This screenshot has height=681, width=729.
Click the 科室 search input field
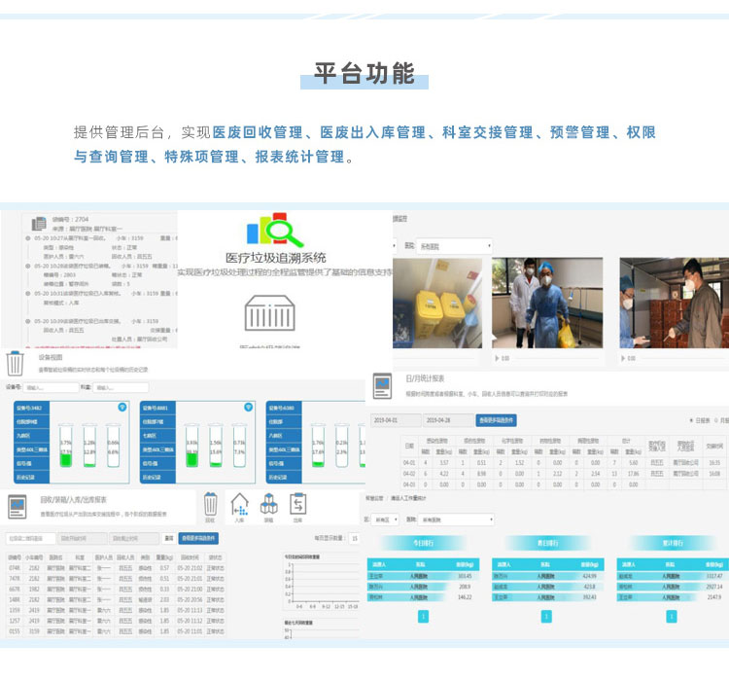pos(121,387)
